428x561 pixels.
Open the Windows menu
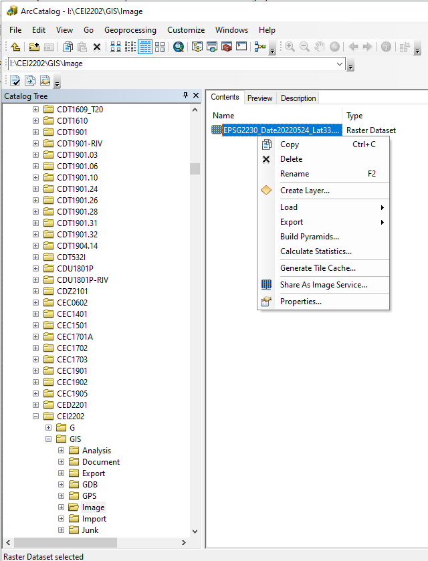pyautogui.click(x=231, y=30)
